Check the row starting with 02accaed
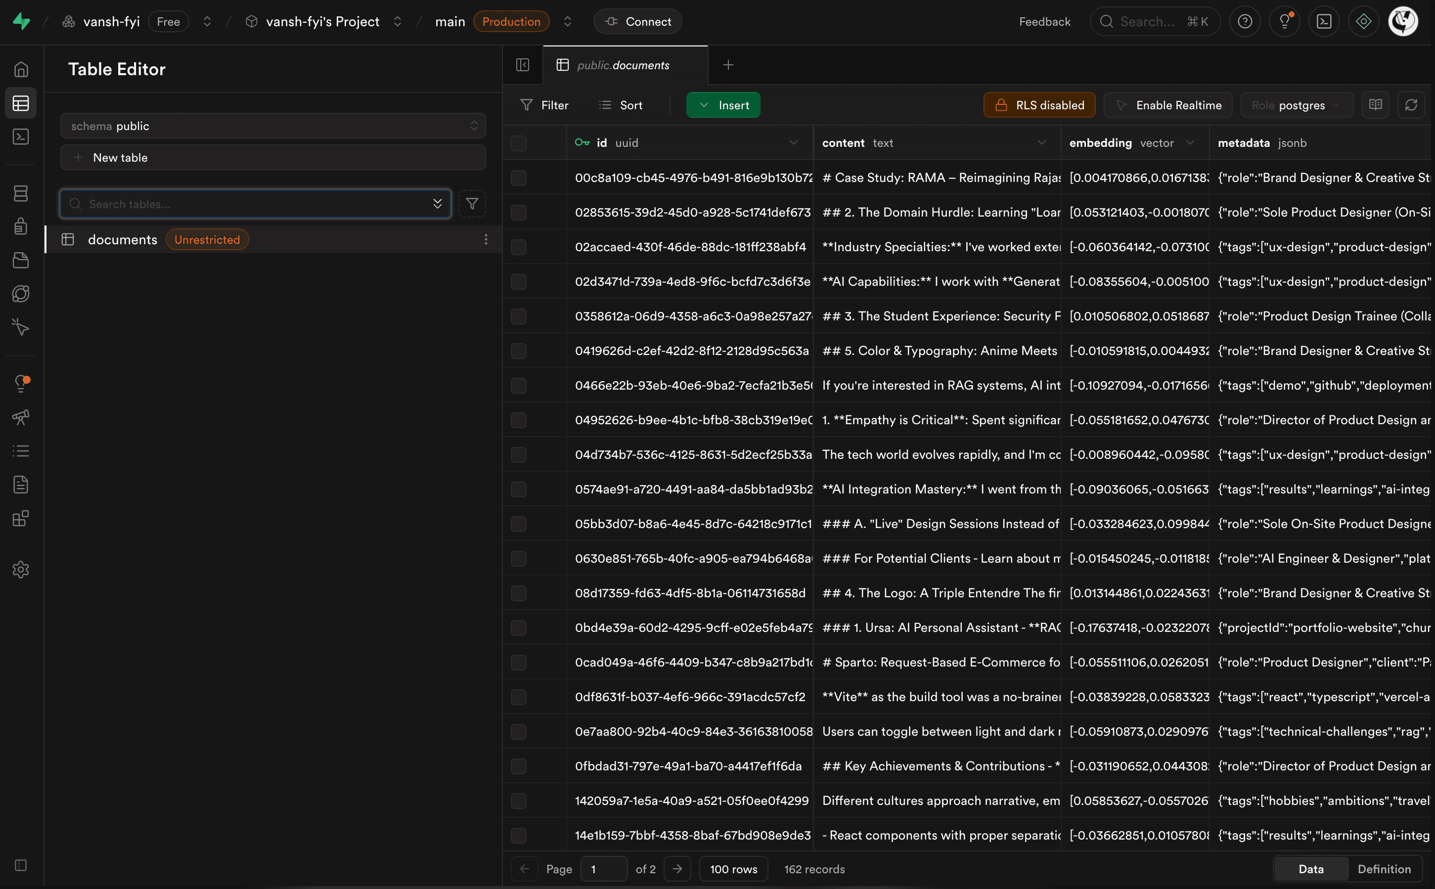 519,247
